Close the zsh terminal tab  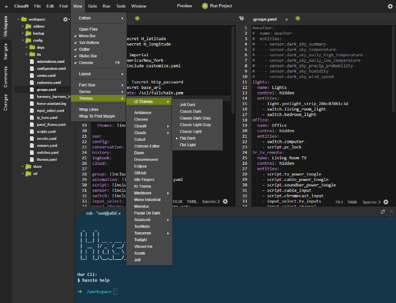coord(120,214)
